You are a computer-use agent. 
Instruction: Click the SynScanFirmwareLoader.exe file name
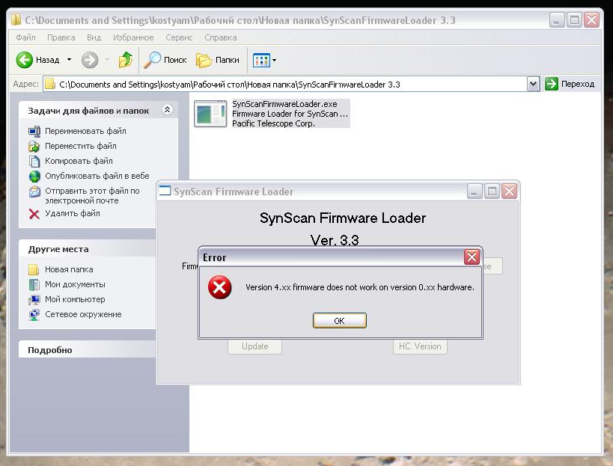(284, 104)
